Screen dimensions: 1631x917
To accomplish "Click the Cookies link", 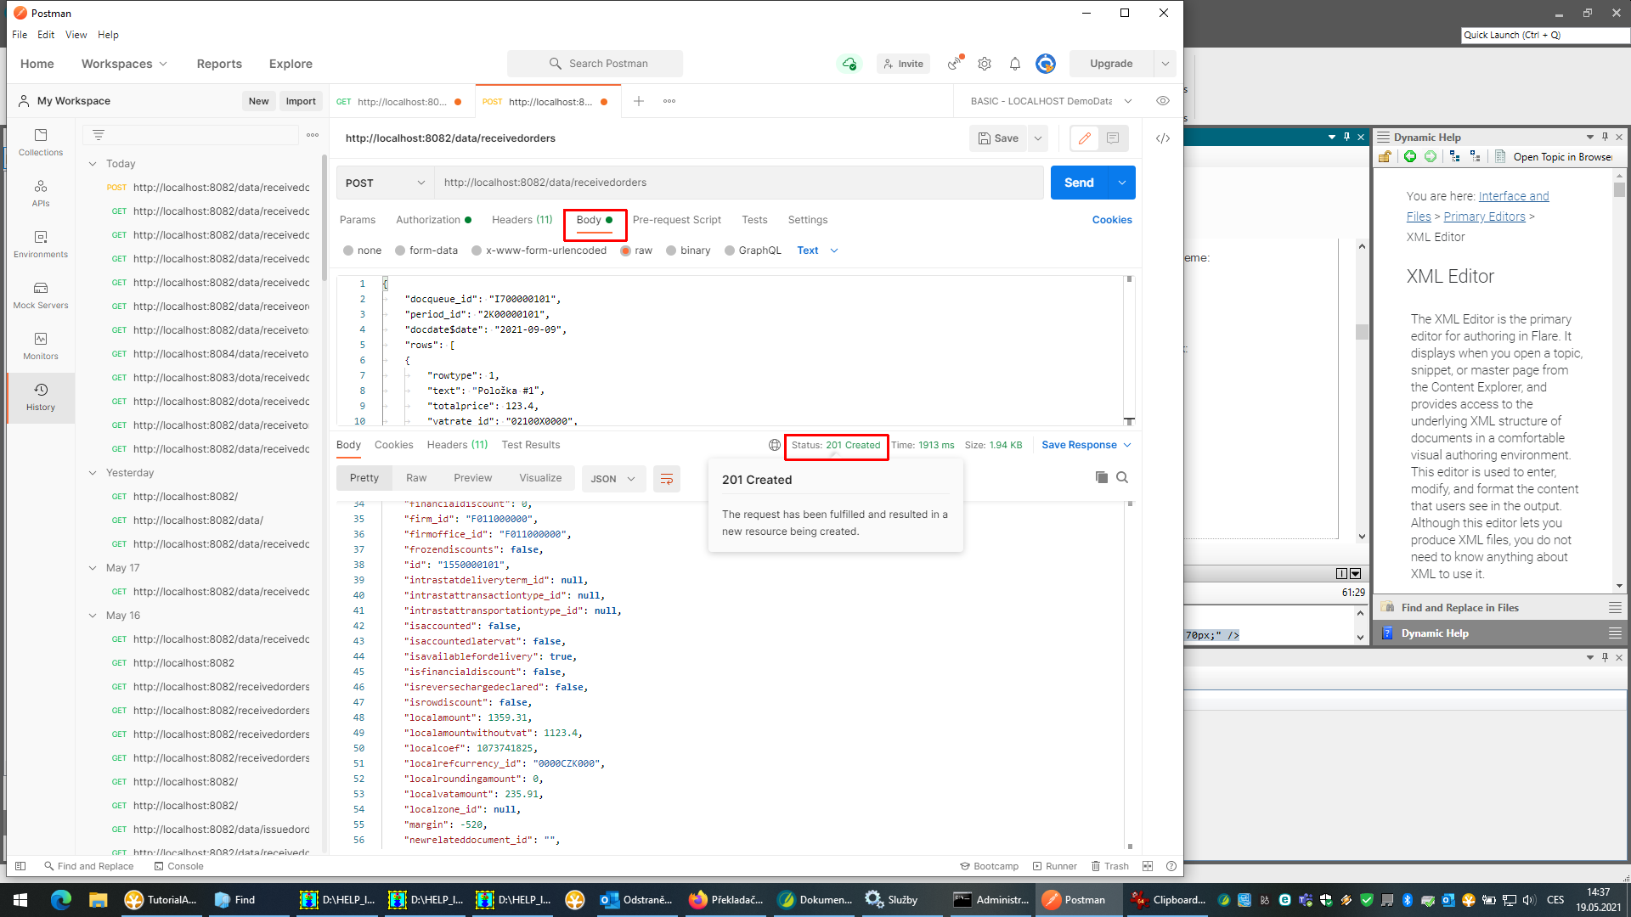I will tap(1111, 220).
